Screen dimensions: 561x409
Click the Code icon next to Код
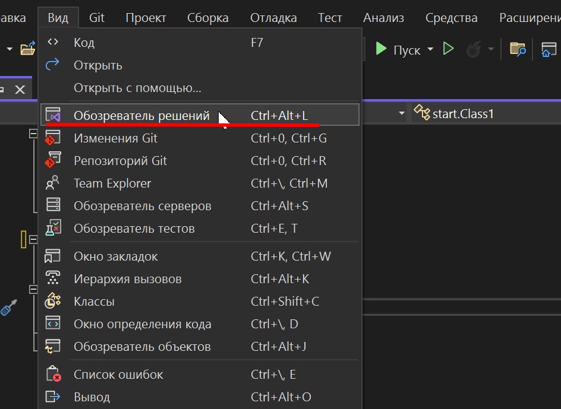tap(53, 42)
